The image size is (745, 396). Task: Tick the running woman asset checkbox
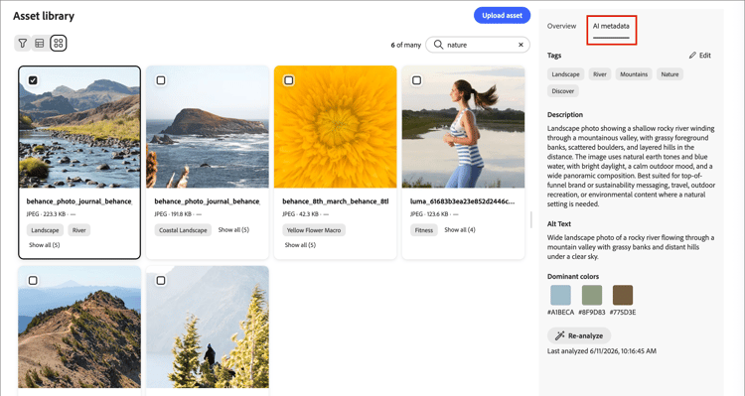(x=416, y=80)
